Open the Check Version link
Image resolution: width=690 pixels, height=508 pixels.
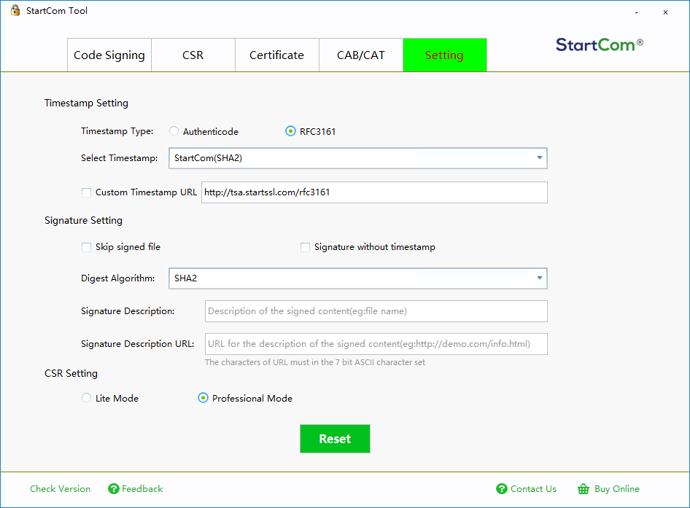coord(61,488)
